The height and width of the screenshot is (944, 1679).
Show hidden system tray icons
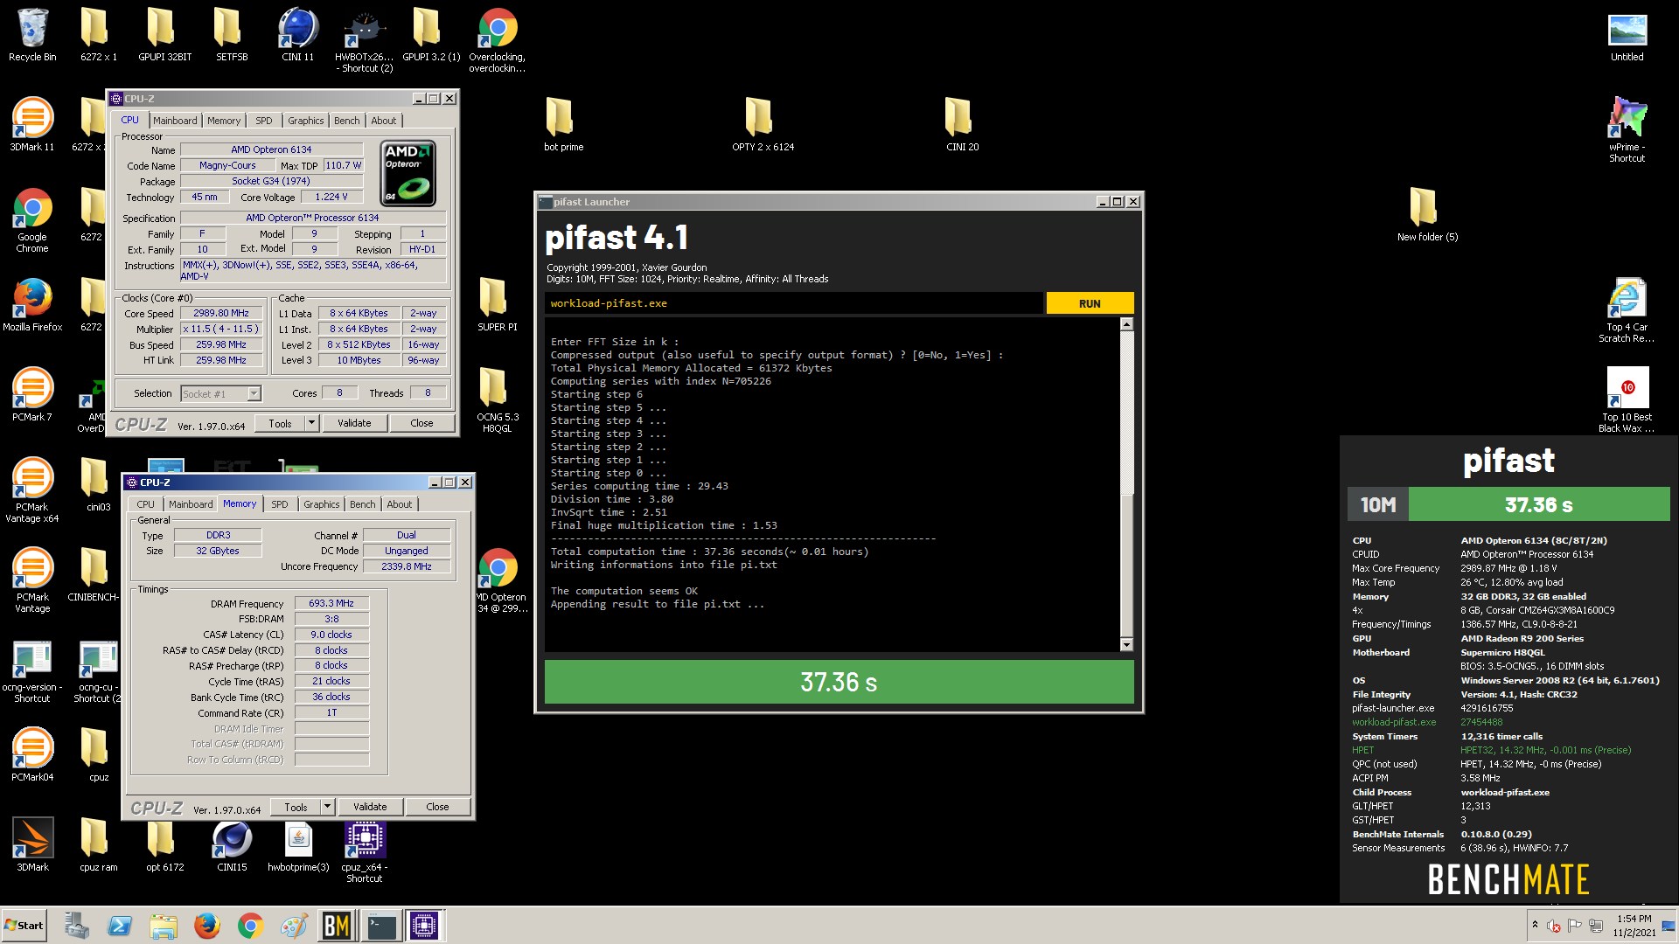1534,925
